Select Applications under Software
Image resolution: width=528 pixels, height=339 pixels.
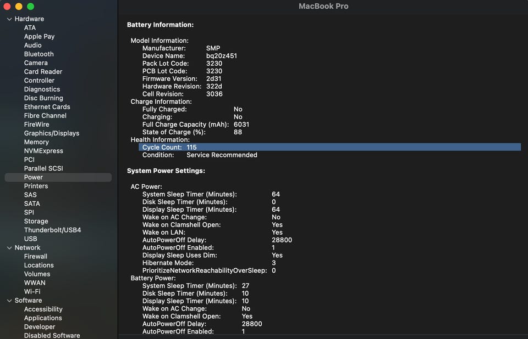(x=43, y=318)
